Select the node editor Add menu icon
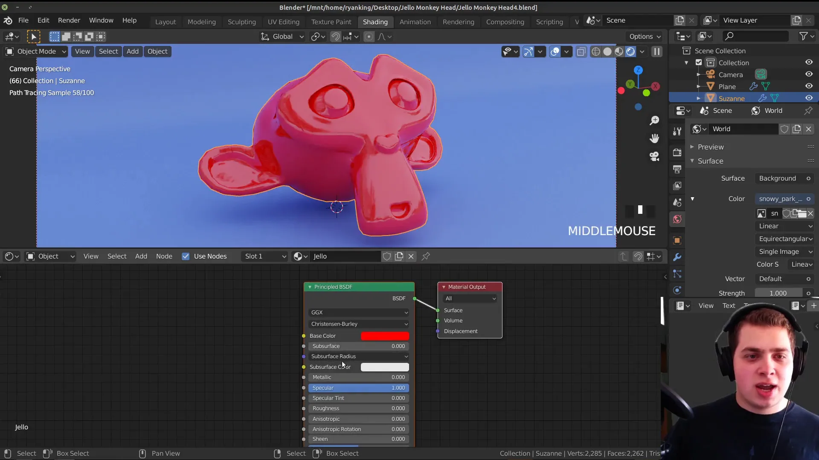The image size is (819, 460). pos(141,256)
